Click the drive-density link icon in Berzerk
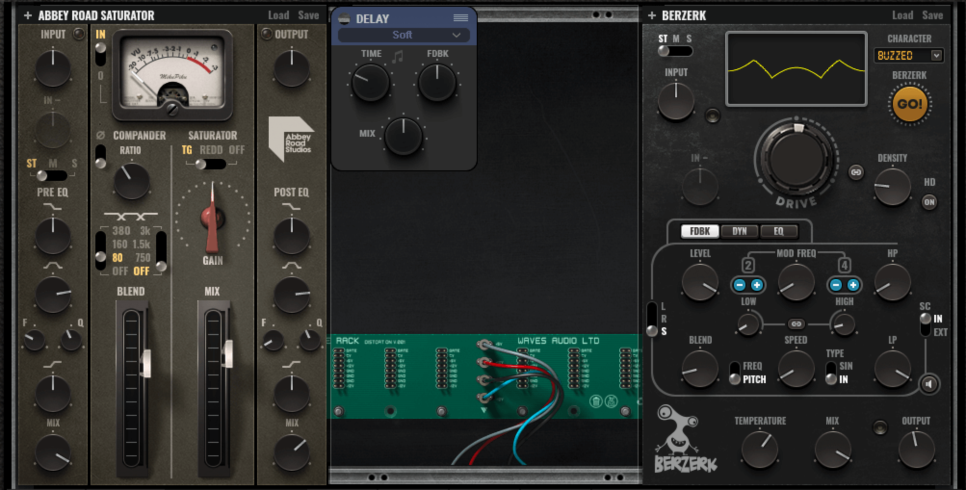 (856, 172)
